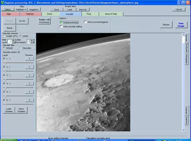Image resolution: width=191 pixels, height=141 pixels.
Task: Load a project file
Action: click(x=70, y=9)
